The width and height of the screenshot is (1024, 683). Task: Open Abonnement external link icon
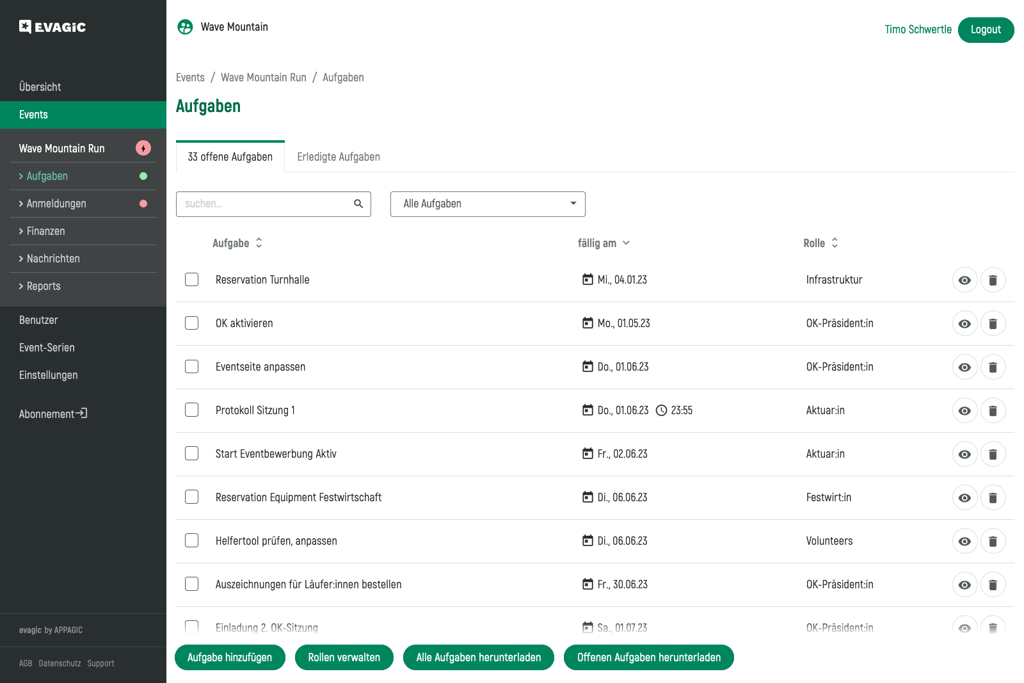pyautogui.click(x=81, y=414)
